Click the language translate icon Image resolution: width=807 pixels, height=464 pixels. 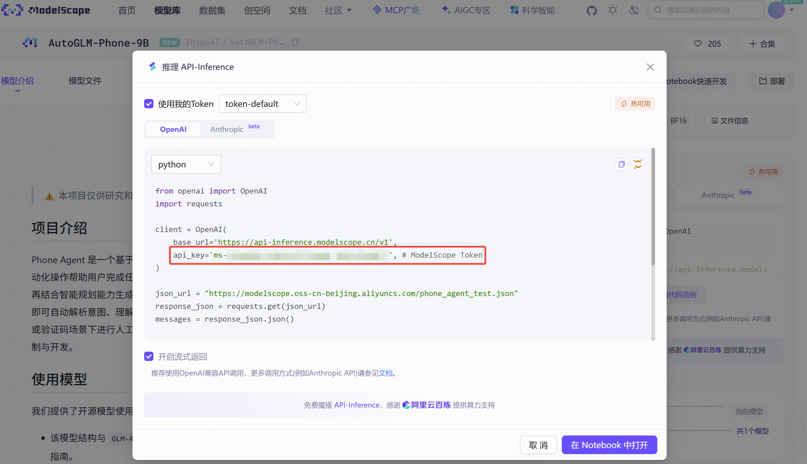(x=633, y=10)
